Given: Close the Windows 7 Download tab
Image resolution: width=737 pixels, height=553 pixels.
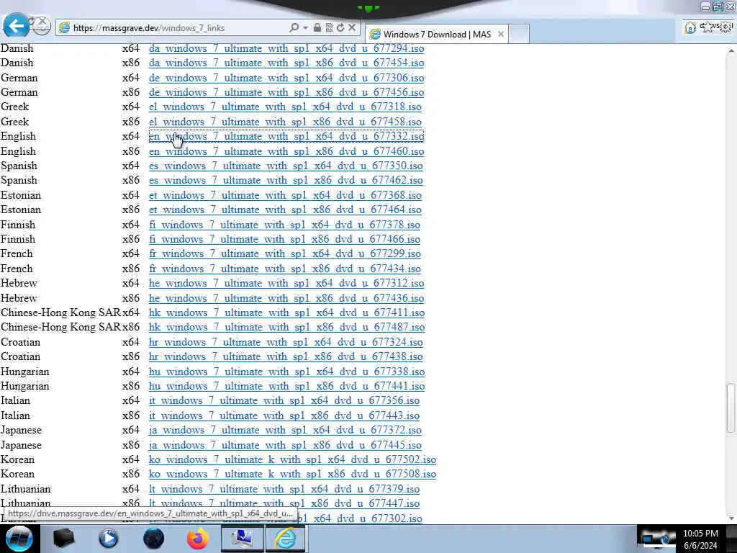Looking at the screenshot, I should pyautogui.click(x=501, y=34).
